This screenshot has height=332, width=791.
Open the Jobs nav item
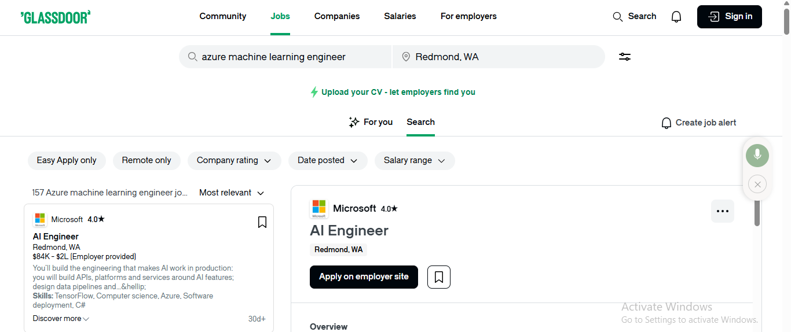[280, 16]
